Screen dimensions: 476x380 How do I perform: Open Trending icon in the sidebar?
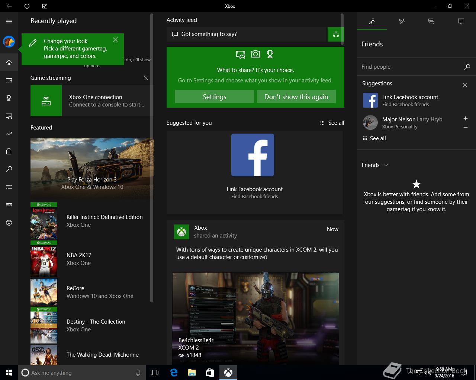[9, 134]
